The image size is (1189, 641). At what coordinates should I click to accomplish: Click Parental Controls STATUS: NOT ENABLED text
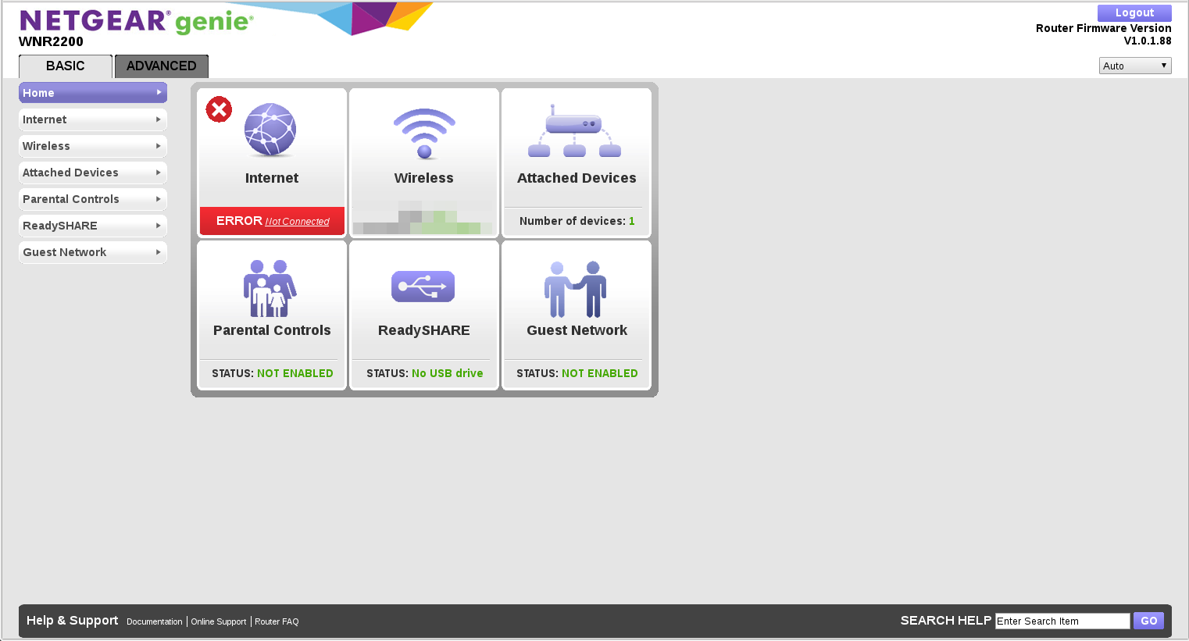pyautogui.click(x=272, y=373)
